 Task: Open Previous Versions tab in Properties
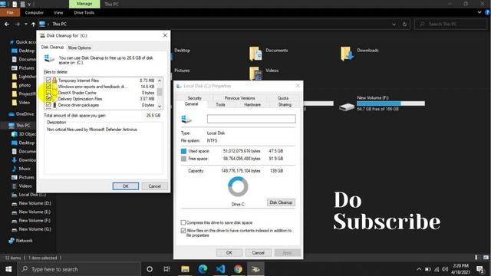coord(240,98)
